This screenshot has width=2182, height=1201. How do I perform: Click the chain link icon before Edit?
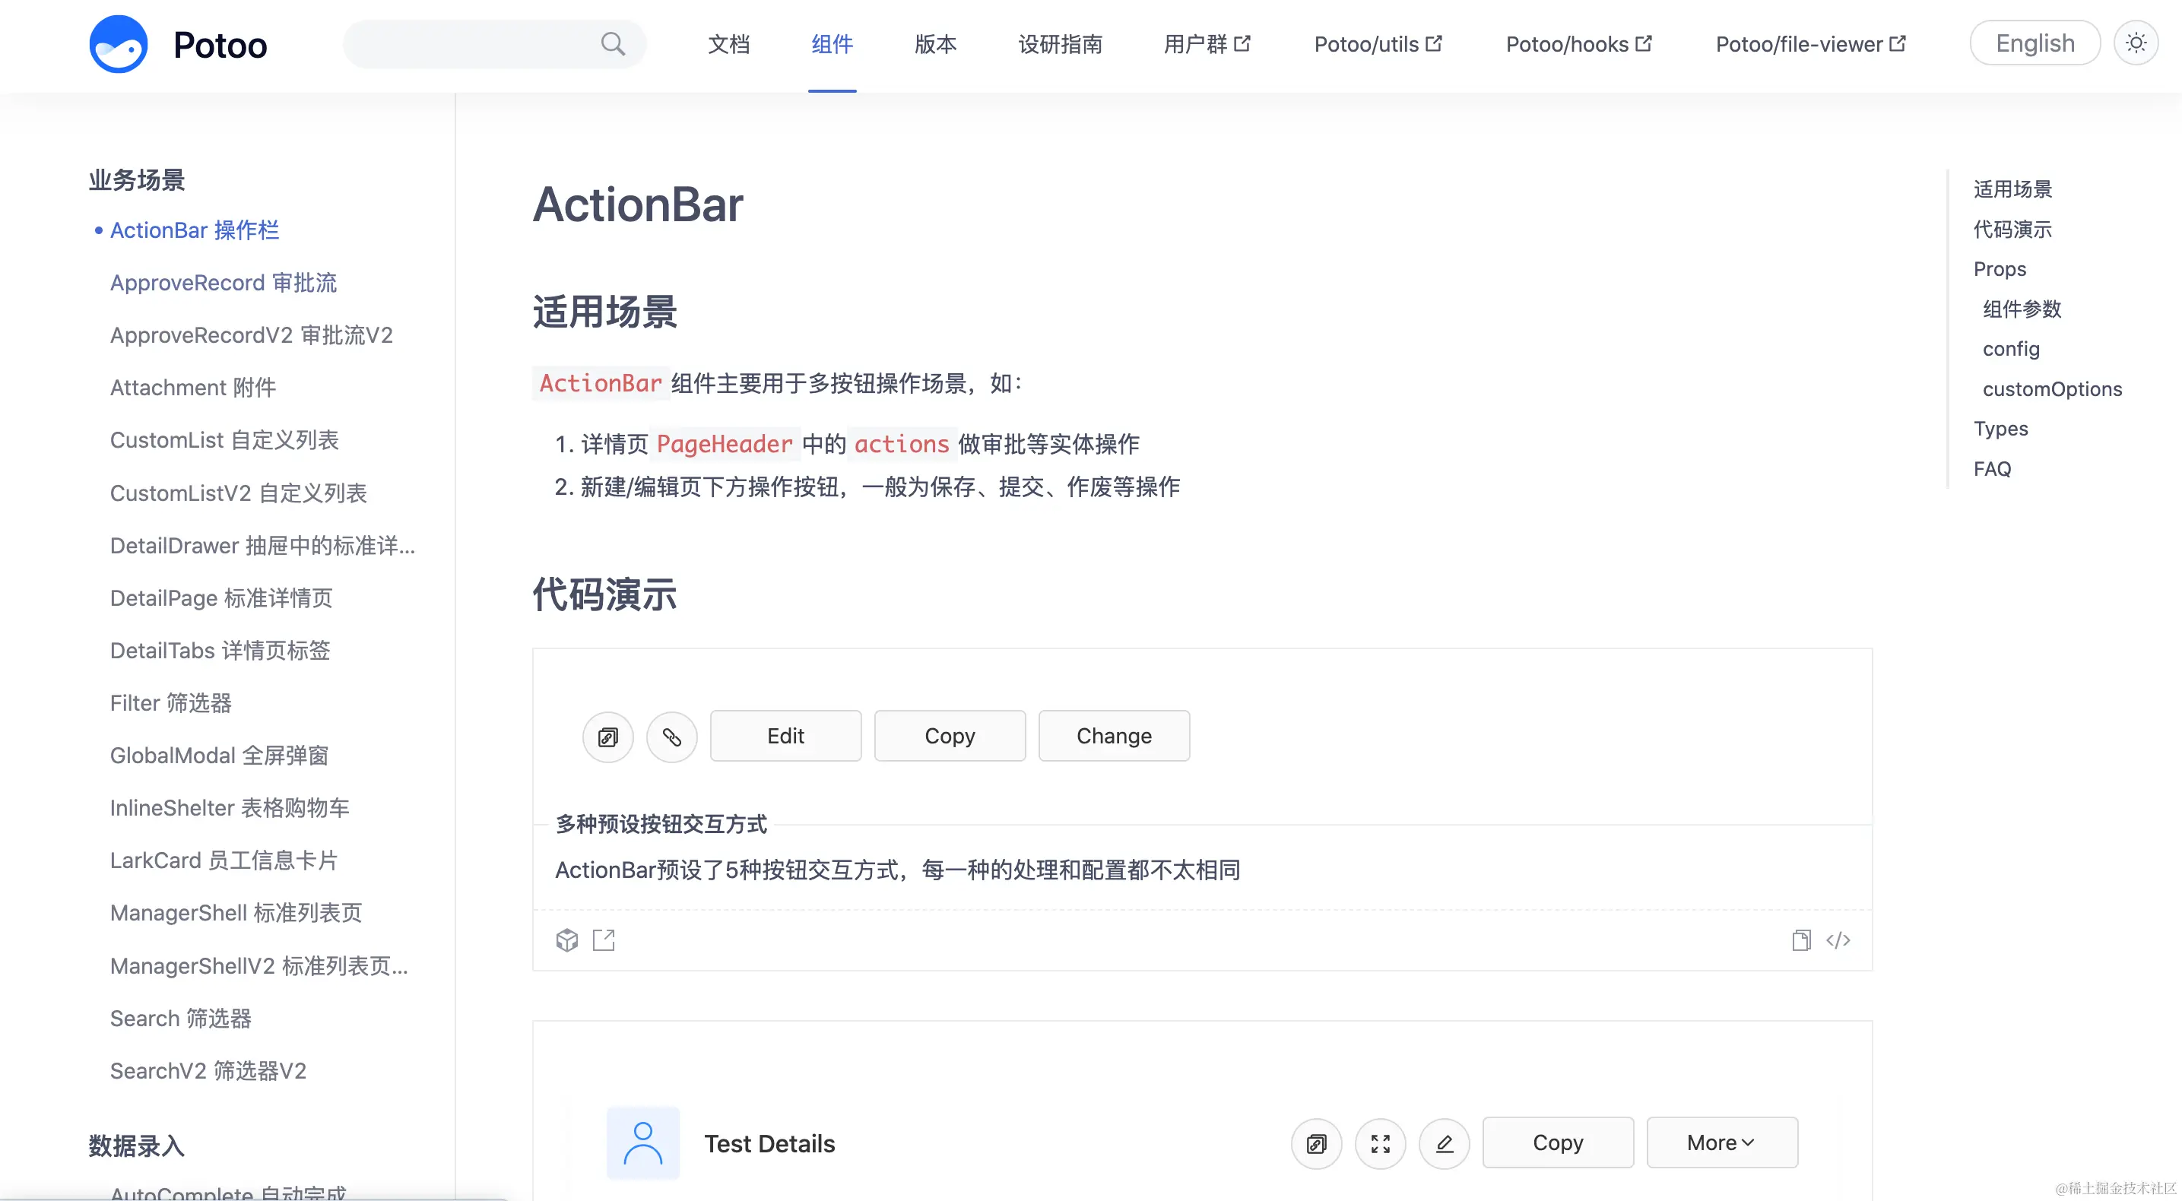pyautogui.click(x=672, y=737)
